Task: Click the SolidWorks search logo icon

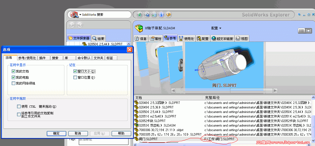Action: pos(74,14)
